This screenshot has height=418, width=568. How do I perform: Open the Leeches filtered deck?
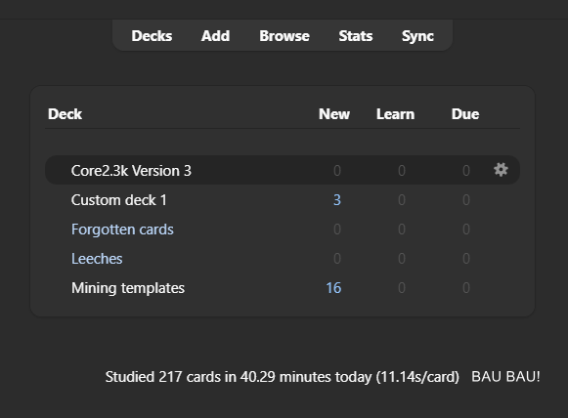97,259
